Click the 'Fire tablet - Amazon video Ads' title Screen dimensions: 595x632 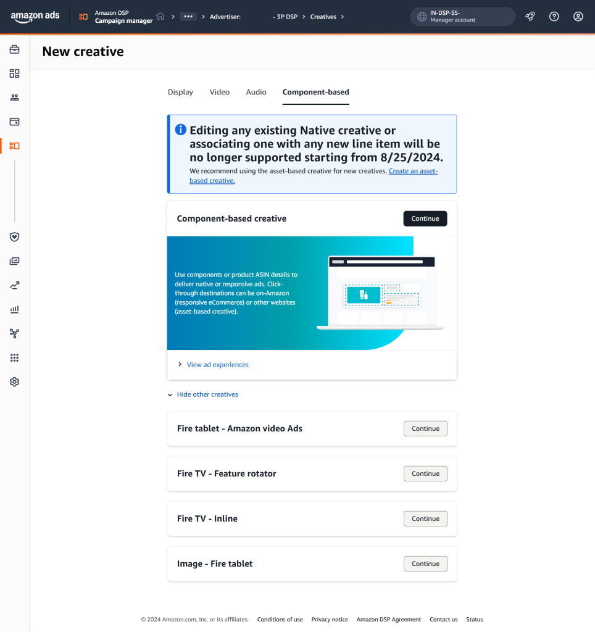pos(240,428)
